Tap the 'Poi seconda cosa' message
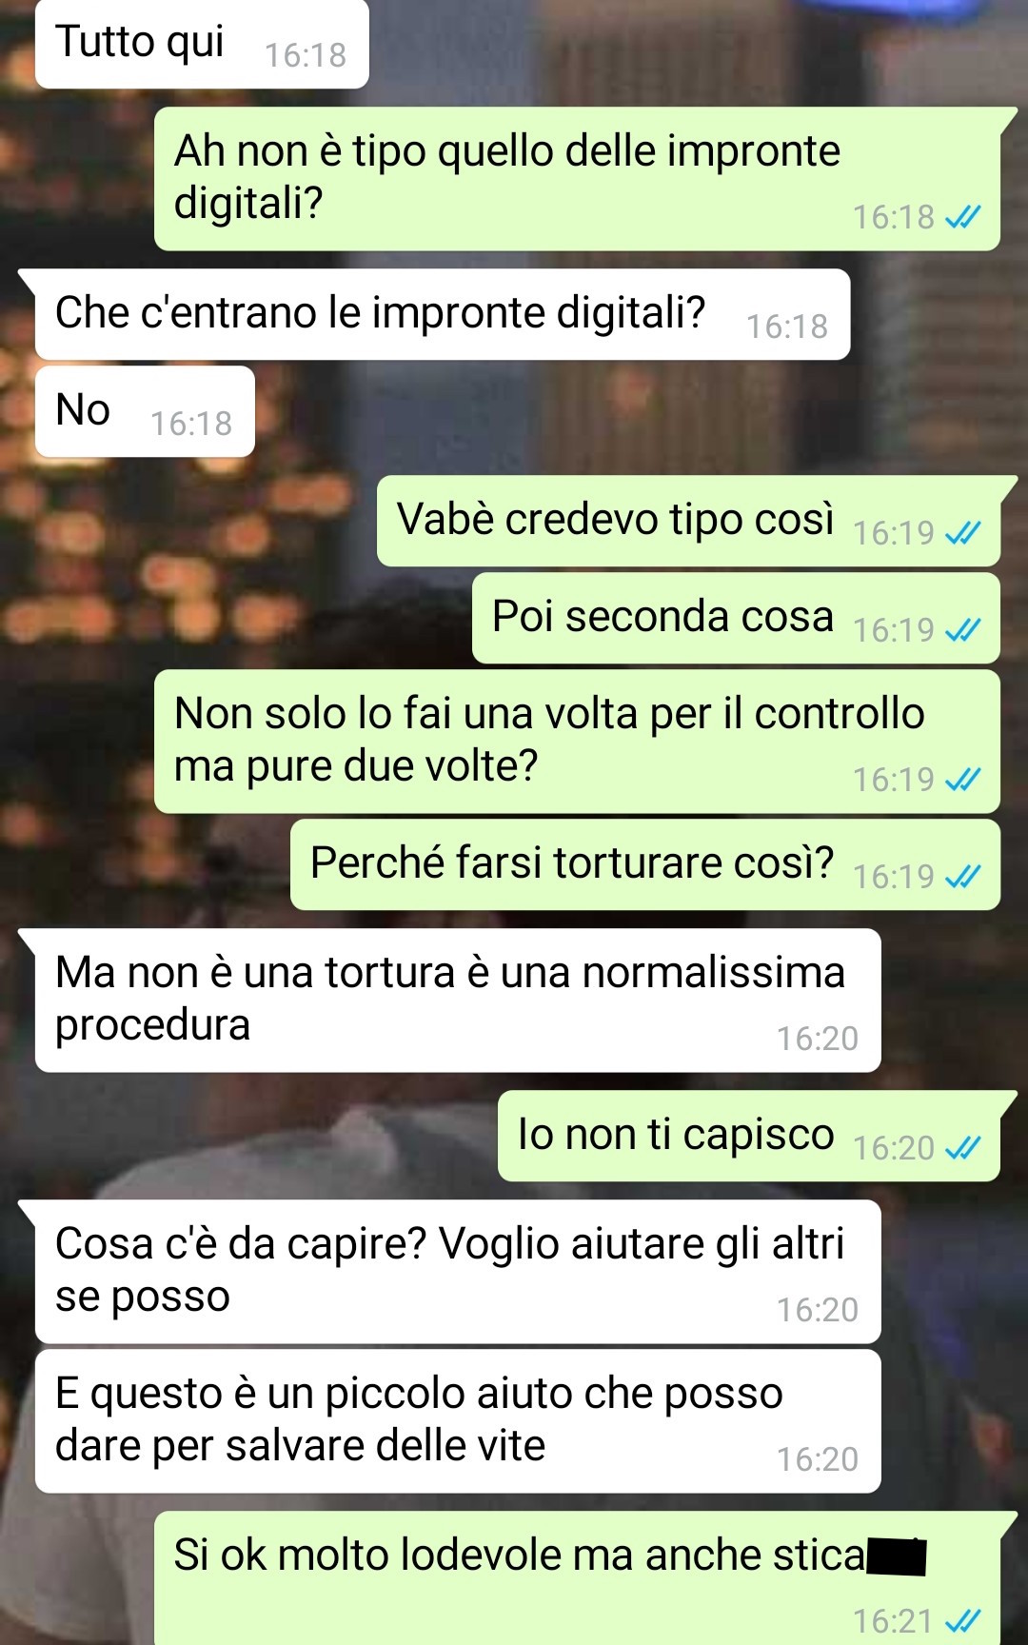Image resolution: width=1028 pixels, height=1645 pixels. click(x=736, y=618)
